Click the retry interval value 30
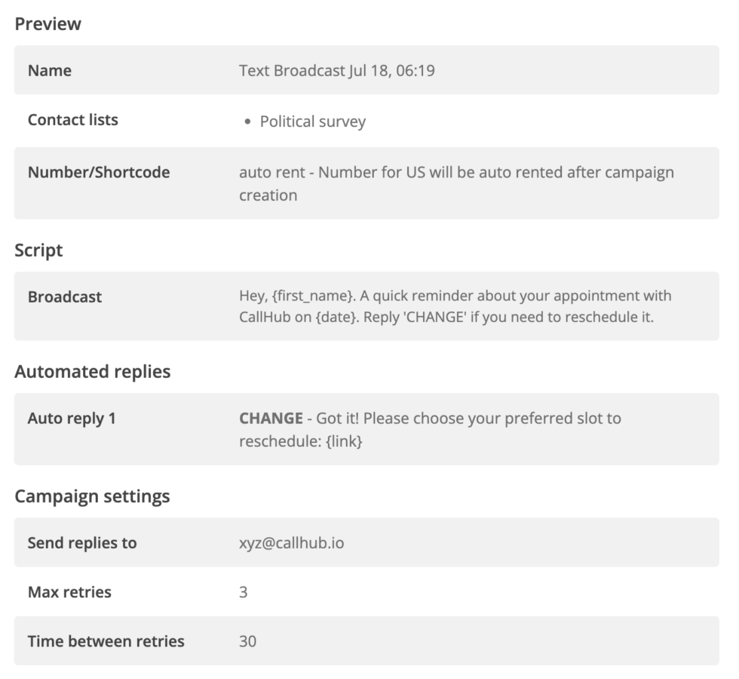739x679 pixels. [248, 641]
